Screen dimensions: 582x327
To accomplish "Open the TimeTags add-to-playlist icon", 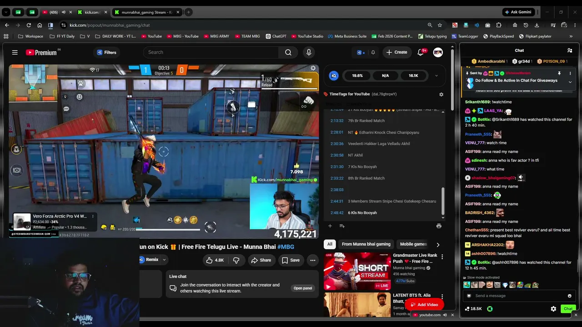I will (x=342, y=226).
